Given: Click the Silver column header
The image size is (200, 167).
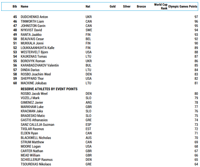Looking at the screenshot, I should tap(127, 6).
